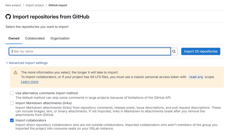The image size is (225, 135).
Task: Click the Select the repositories instruction text
Action: (37, 27)
